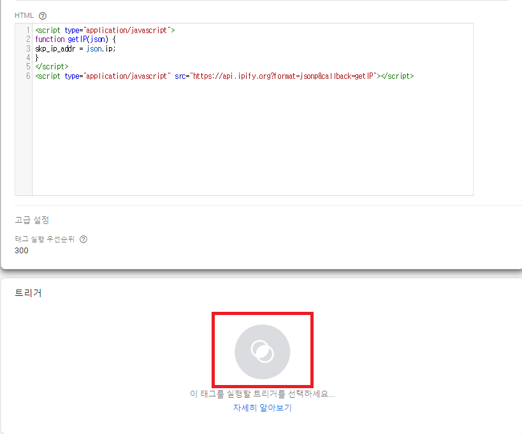This screenshot has height=434, width=522.
Task: Click the ipify script src line
Action: click(224, 76)
